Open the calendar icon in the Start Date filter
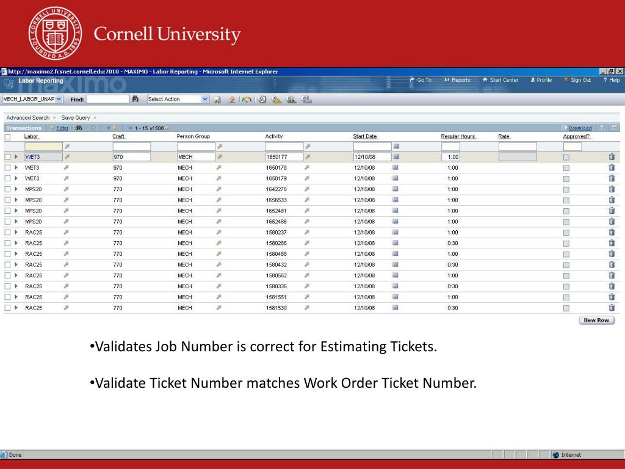This screenshot has width=625, height=469. coord(396,147)
